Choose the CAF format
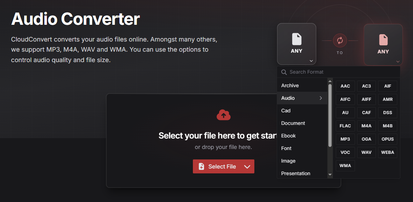Viewport: 413px width, 202px height. click(367, 113)
